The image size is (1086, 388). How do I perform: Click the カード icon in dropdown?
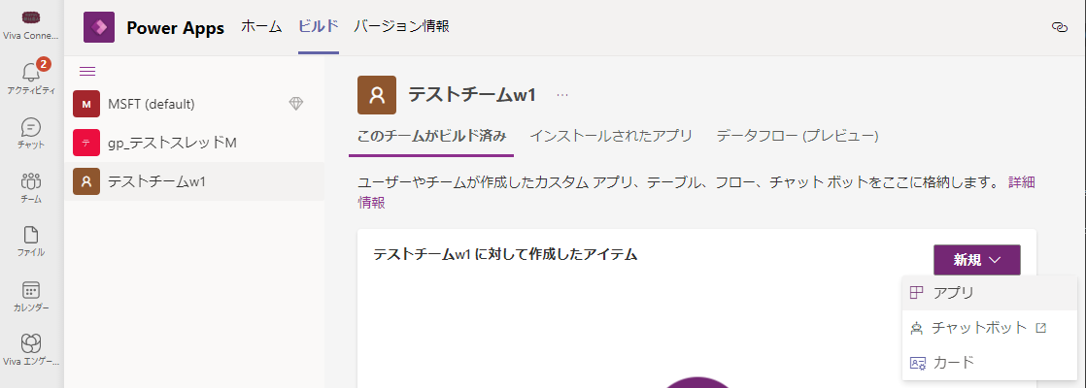[917, 363]
